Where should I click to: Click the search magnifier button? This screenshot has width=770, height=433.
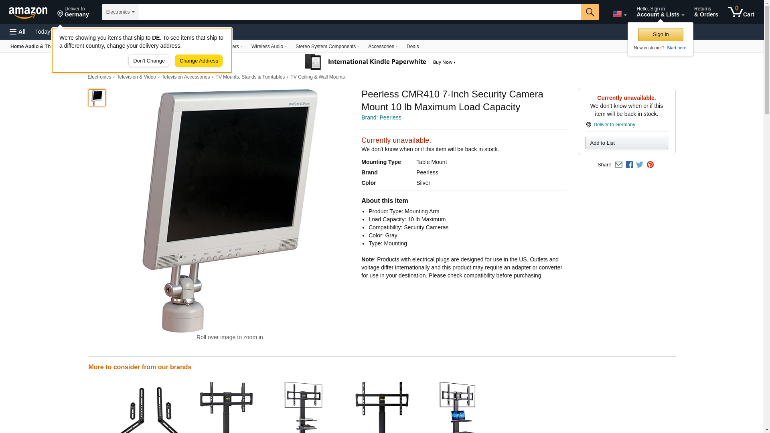(590, 12)
